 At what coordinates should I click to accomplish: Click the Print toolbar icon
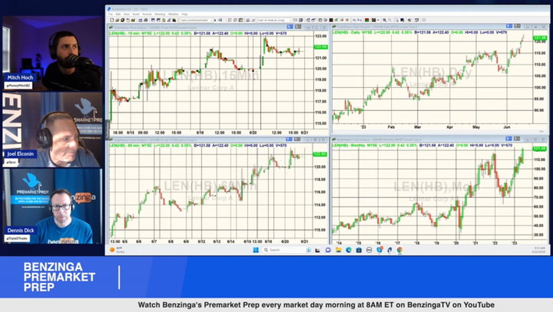click(146, 20)
